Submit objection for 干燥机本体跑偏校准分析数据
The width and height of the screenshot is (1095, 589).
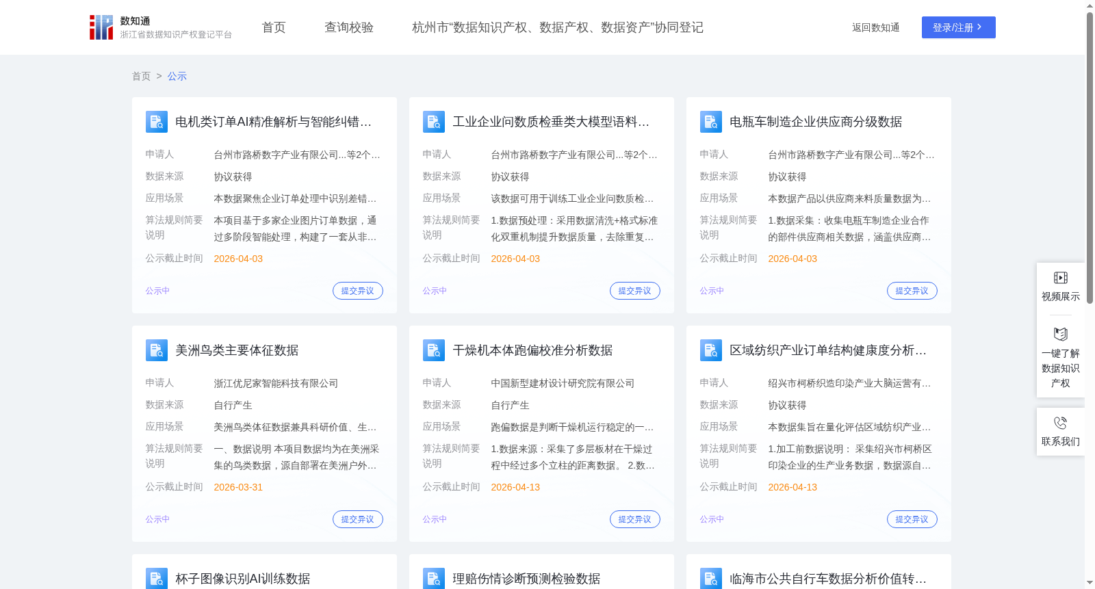[x=635, y=519]
